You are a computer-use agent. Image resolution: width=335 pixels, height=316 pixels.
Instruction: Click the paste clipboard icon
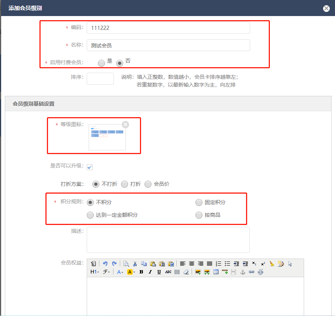coord(153,263)
